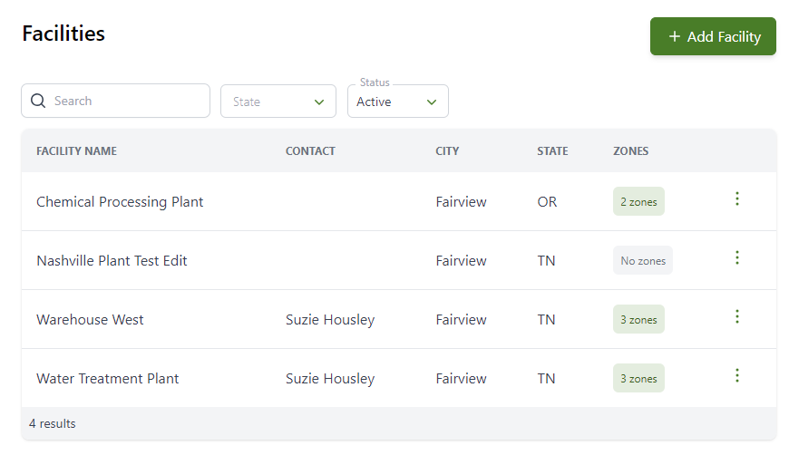Open the Water Treatment Plant facility
The image size is (789, 455).
click(x=107, y=379)
